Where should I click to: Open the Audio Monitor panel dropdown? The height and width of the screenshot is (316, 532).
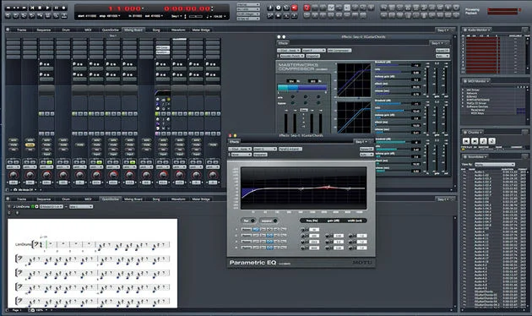point(477,30)
